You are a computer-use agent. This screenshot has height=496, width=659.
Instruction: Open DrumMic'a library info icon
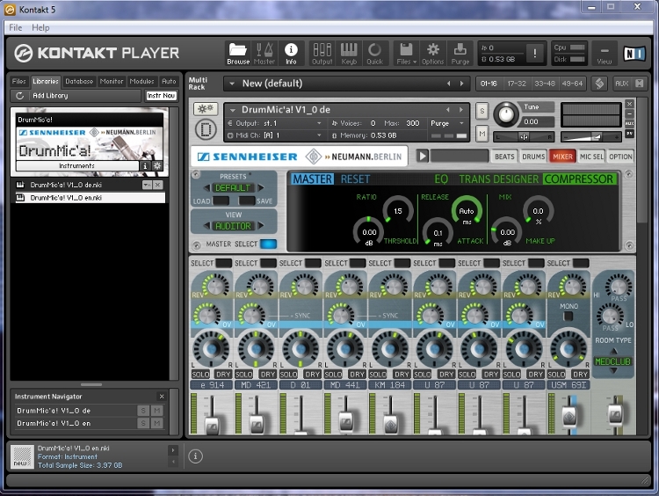[145, 165]
